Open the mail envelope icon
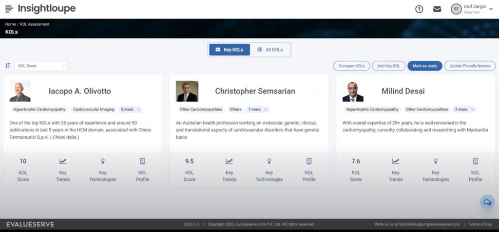 [x=437, y=9]
